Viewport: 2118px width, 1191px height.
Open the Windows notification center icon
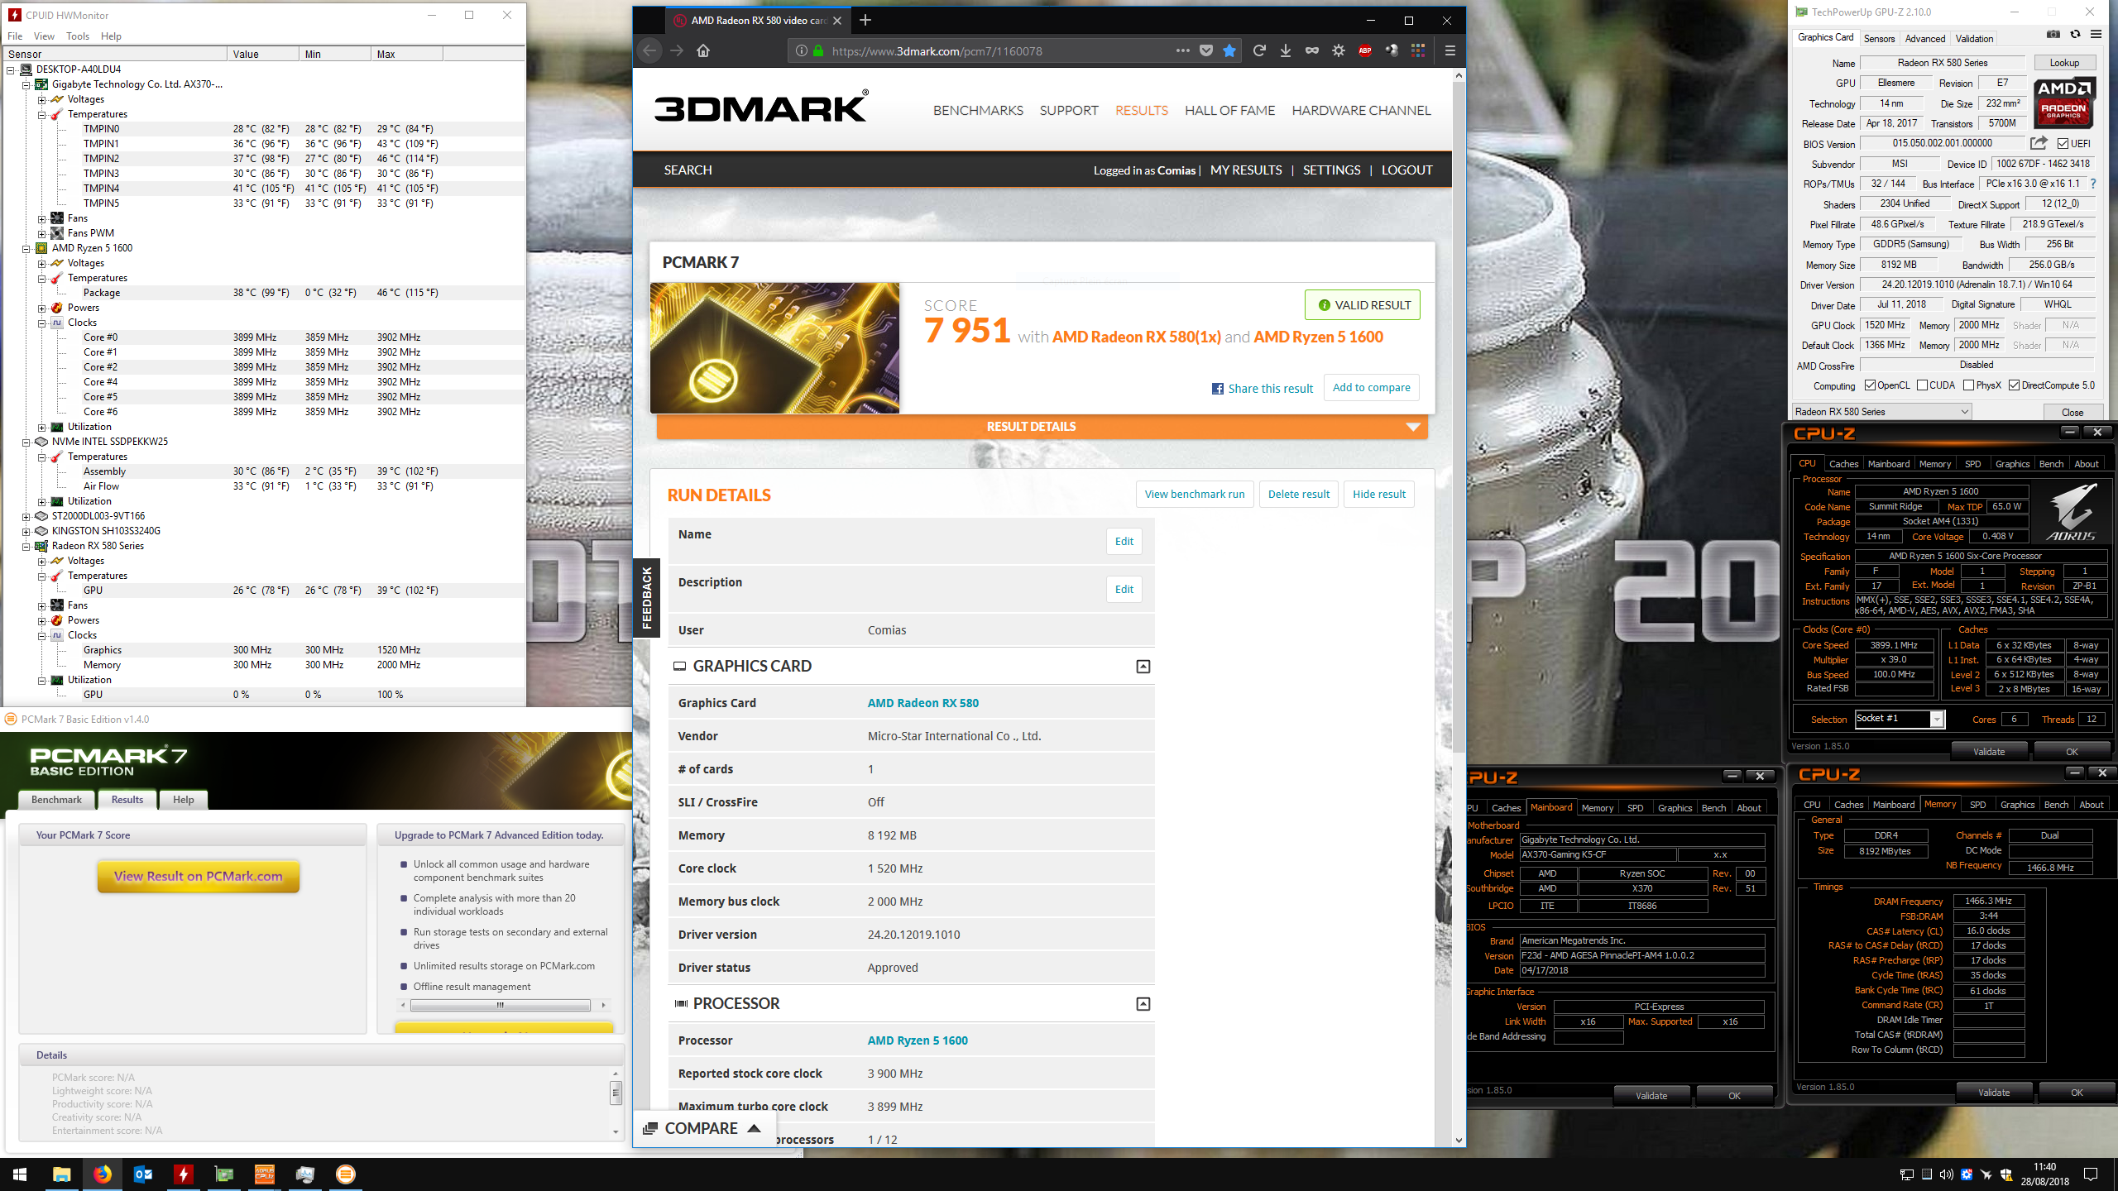click(2091, 1174)
